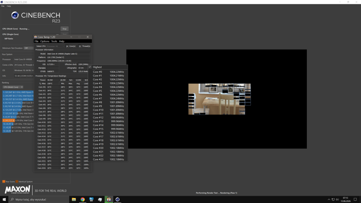Click the network tray icon
The width and height of the screenshot is (361, 203).
pyautogui.click(x=333, y=199)
